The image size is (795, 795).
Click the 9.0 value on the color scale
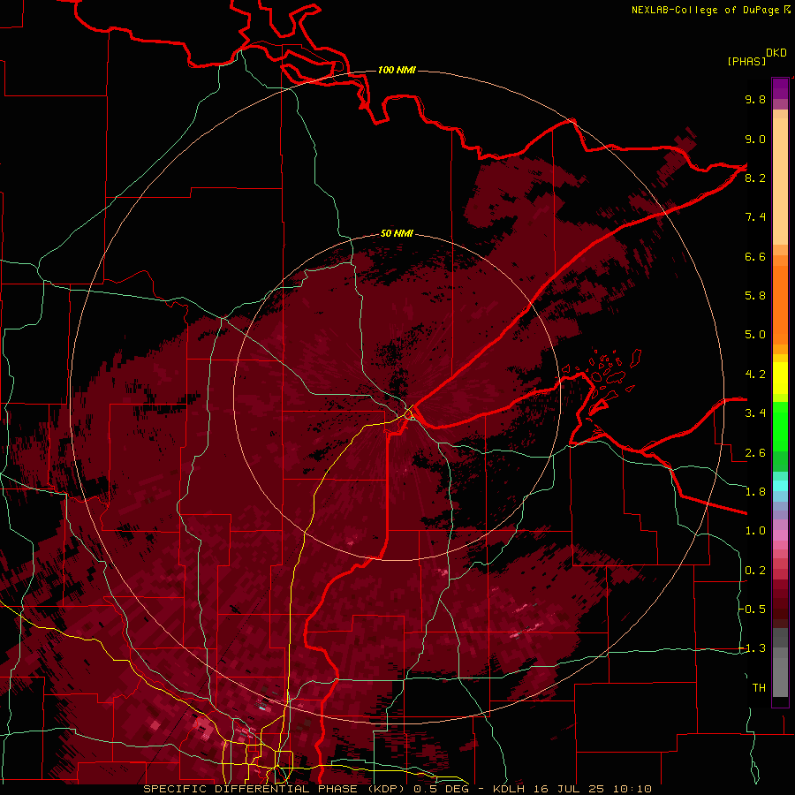pyautogui.click(x=755, y=139)
